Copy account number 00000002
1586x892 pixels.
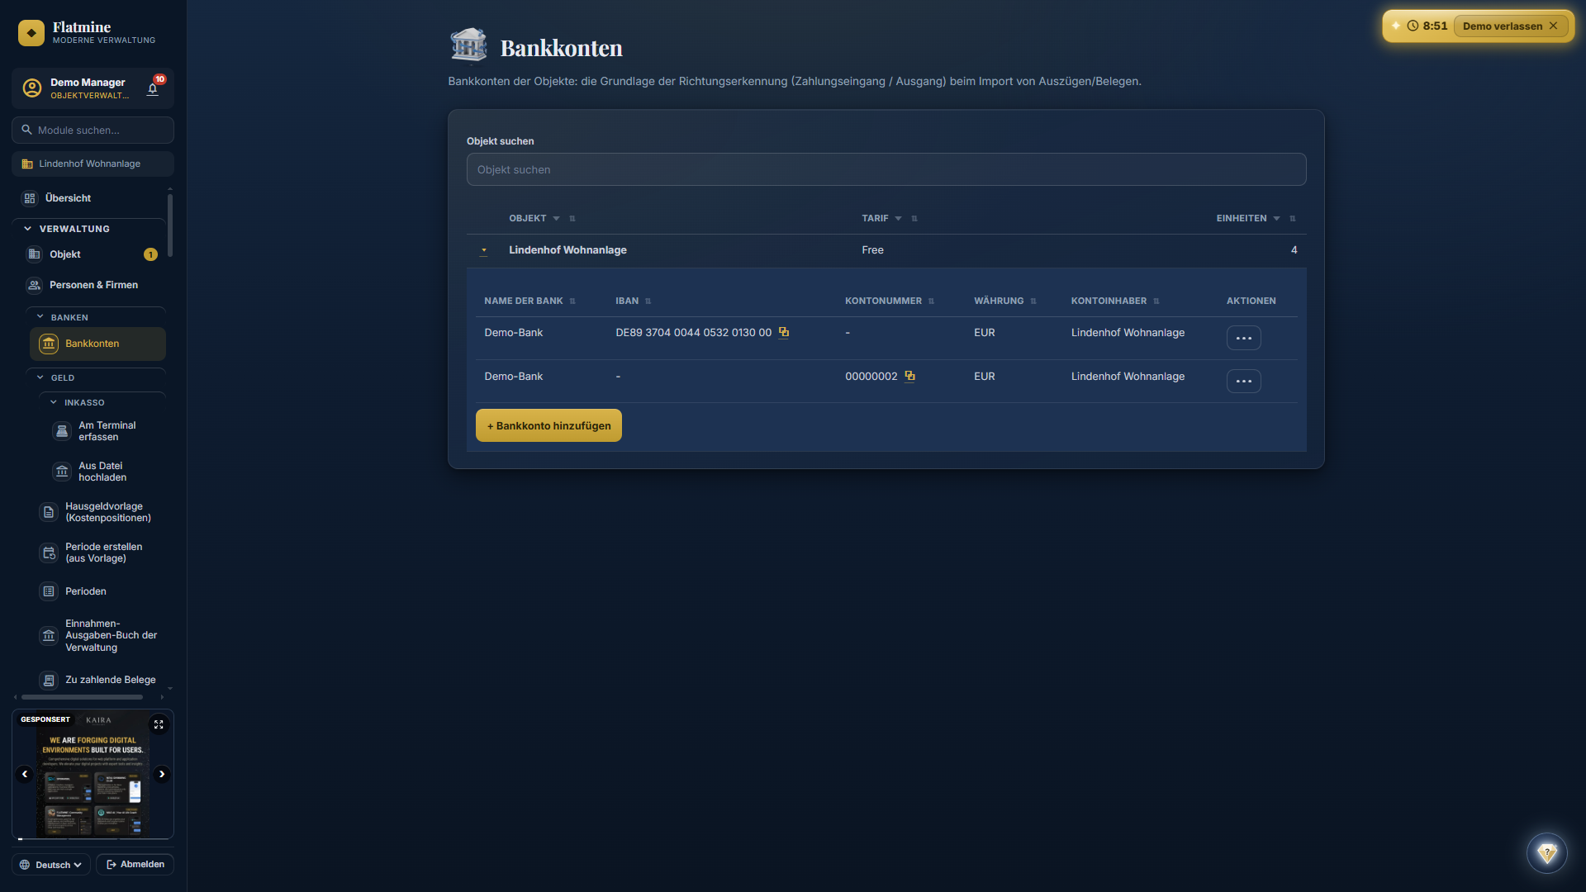pos(909,377)
